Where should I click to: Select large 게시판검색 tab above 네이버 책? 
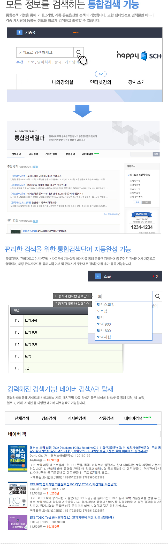click(x=77, y=418)
